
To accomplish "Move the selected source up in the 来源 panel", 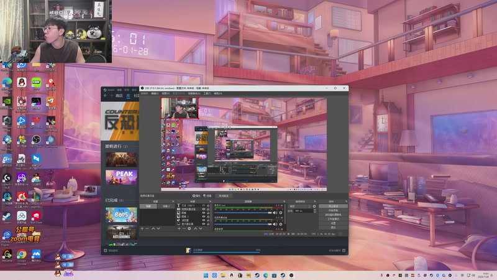I will pos(196,228).
